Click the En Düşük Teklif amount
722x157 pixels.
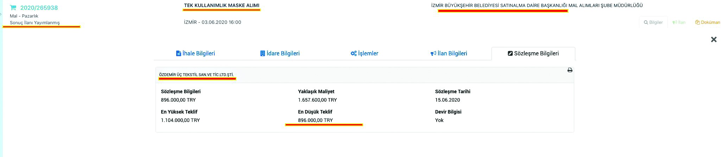(x=315, y=120)
